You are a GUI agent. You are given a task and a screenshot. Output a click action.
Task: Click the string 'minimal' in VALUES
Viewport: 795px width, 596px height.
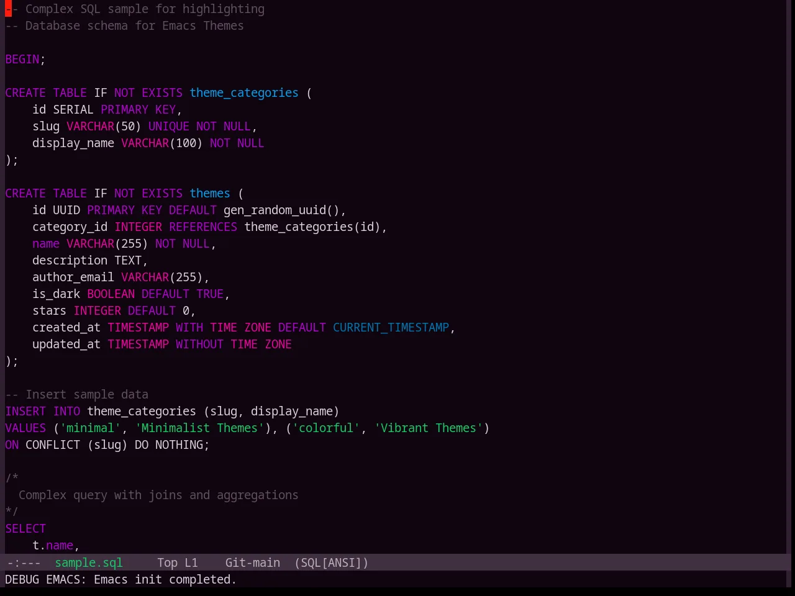(x=91, y=428)
